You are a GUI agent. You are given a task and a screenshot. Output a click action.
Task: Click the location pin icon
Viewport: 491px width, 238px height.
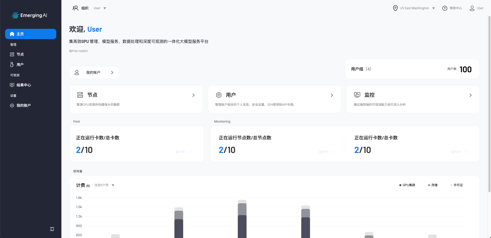[x=395, y=8]
